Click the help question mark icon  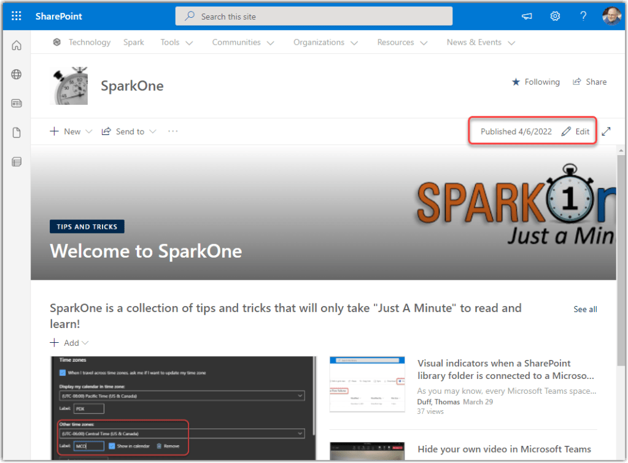(x=583, y=17)
